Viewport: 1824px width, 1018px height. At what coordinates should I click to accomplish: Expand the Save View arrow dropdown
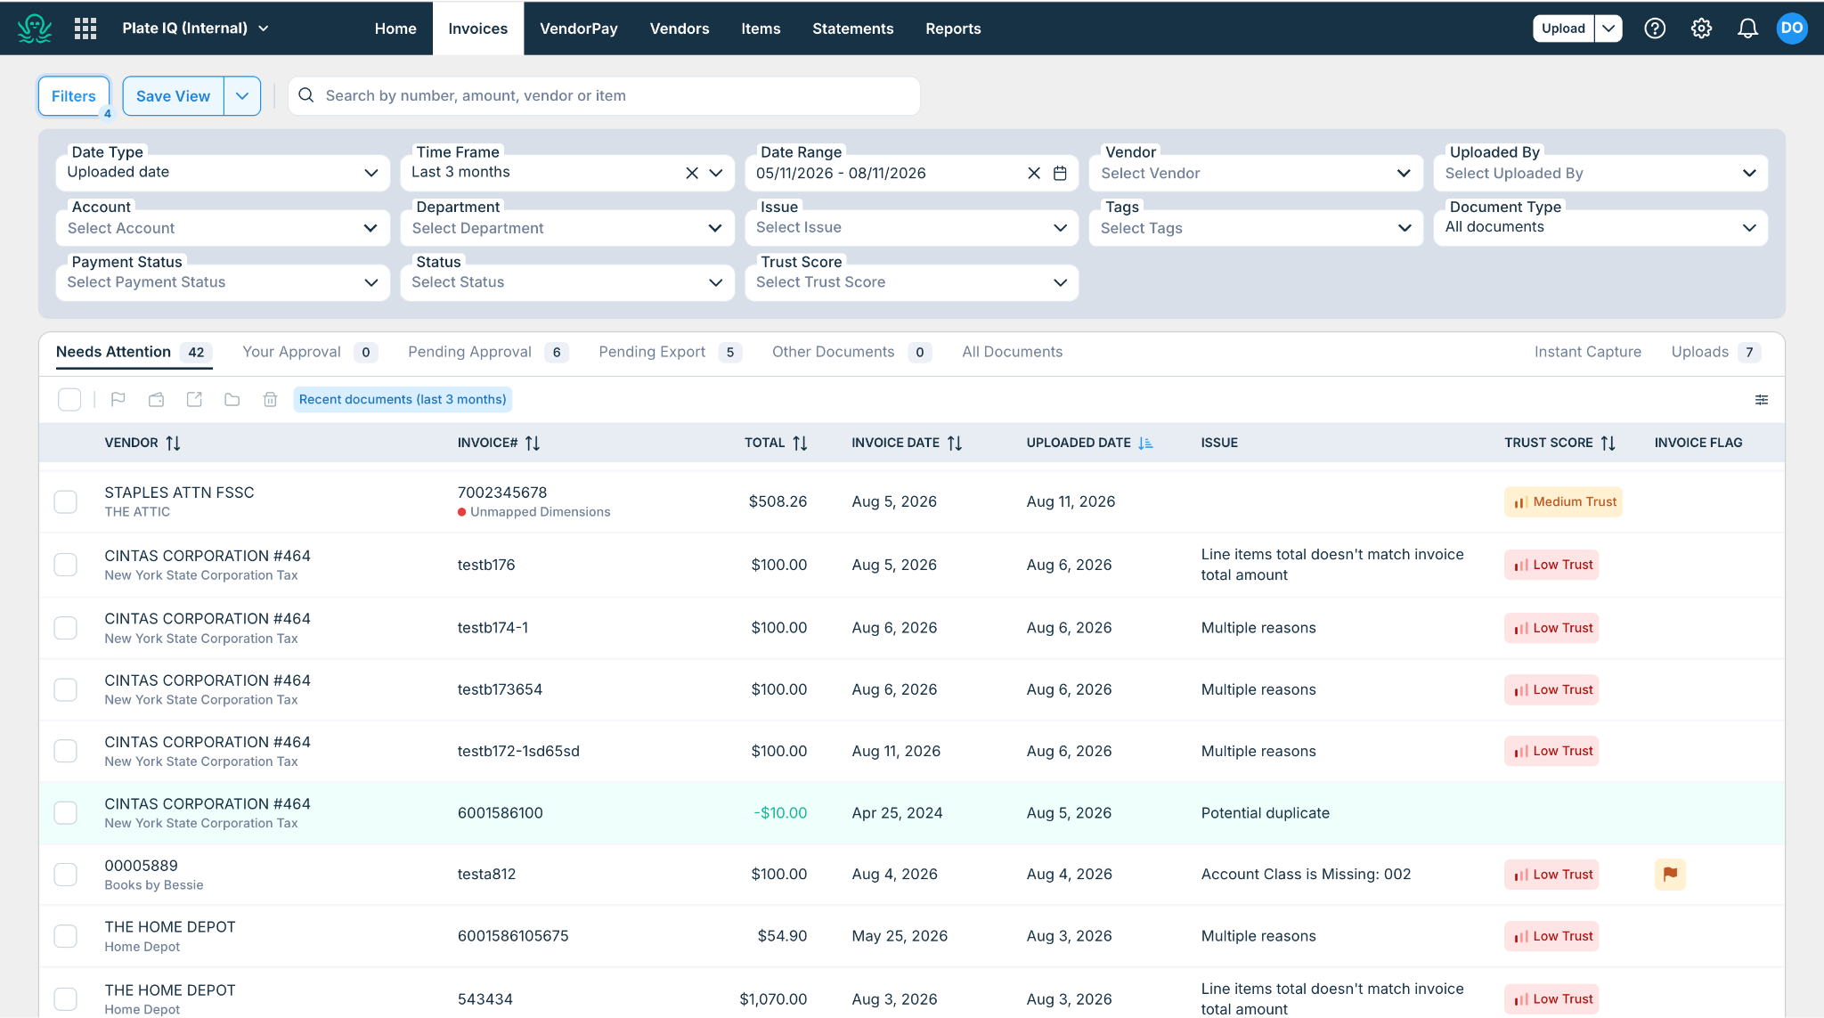pos(242,96)
